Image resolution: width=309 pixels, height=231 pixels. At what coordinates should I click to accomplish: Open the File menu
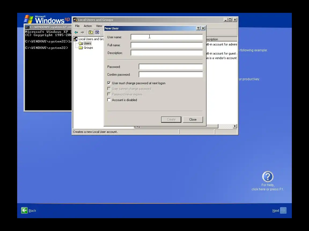[x=77, y=26]
